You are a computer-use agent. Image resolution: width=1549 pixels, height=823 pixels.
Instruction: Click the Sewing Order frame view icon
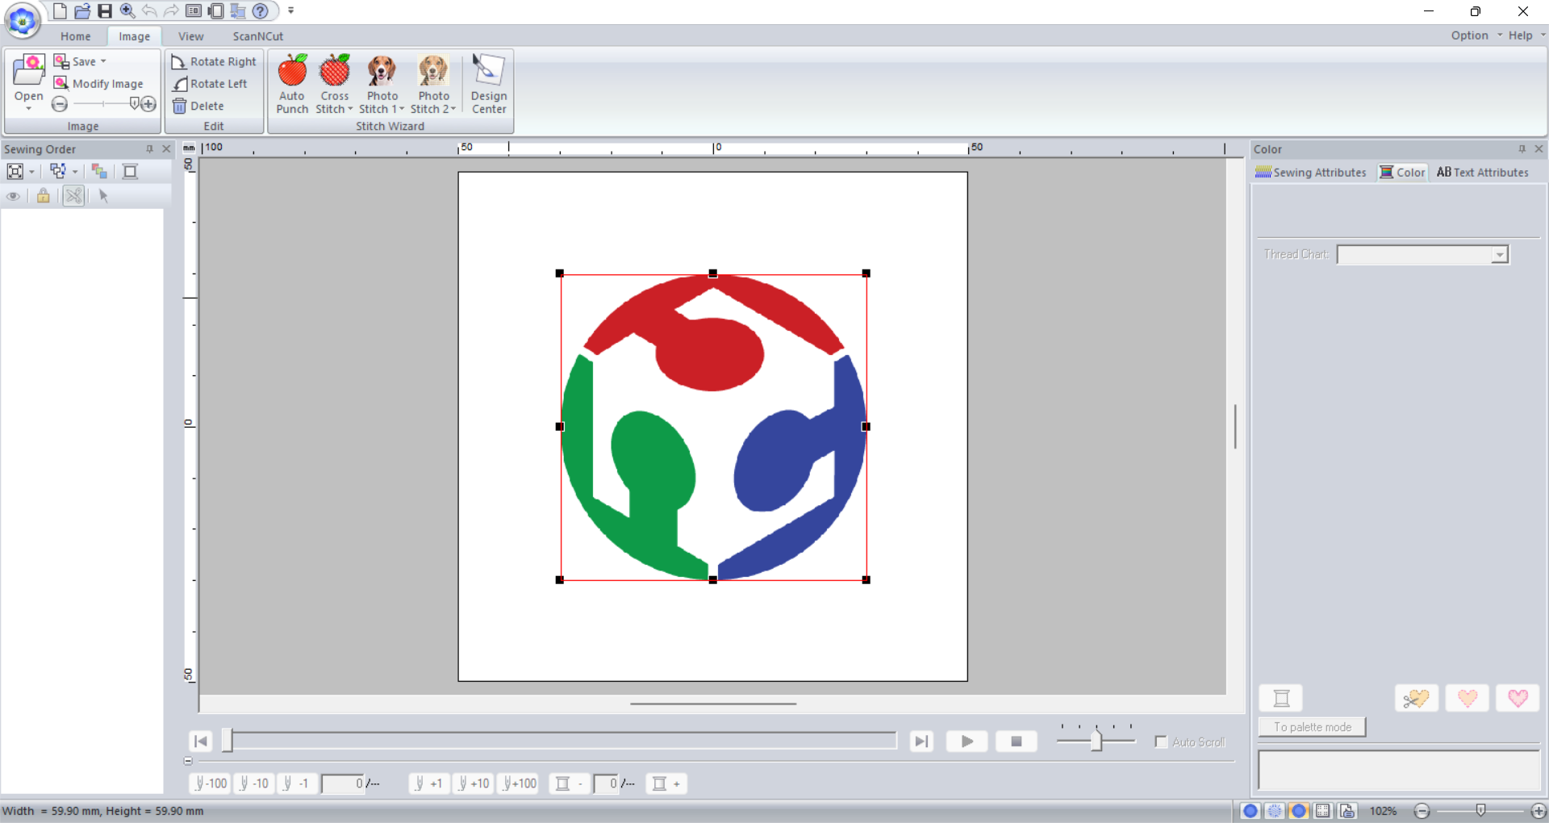click(15, 171)
